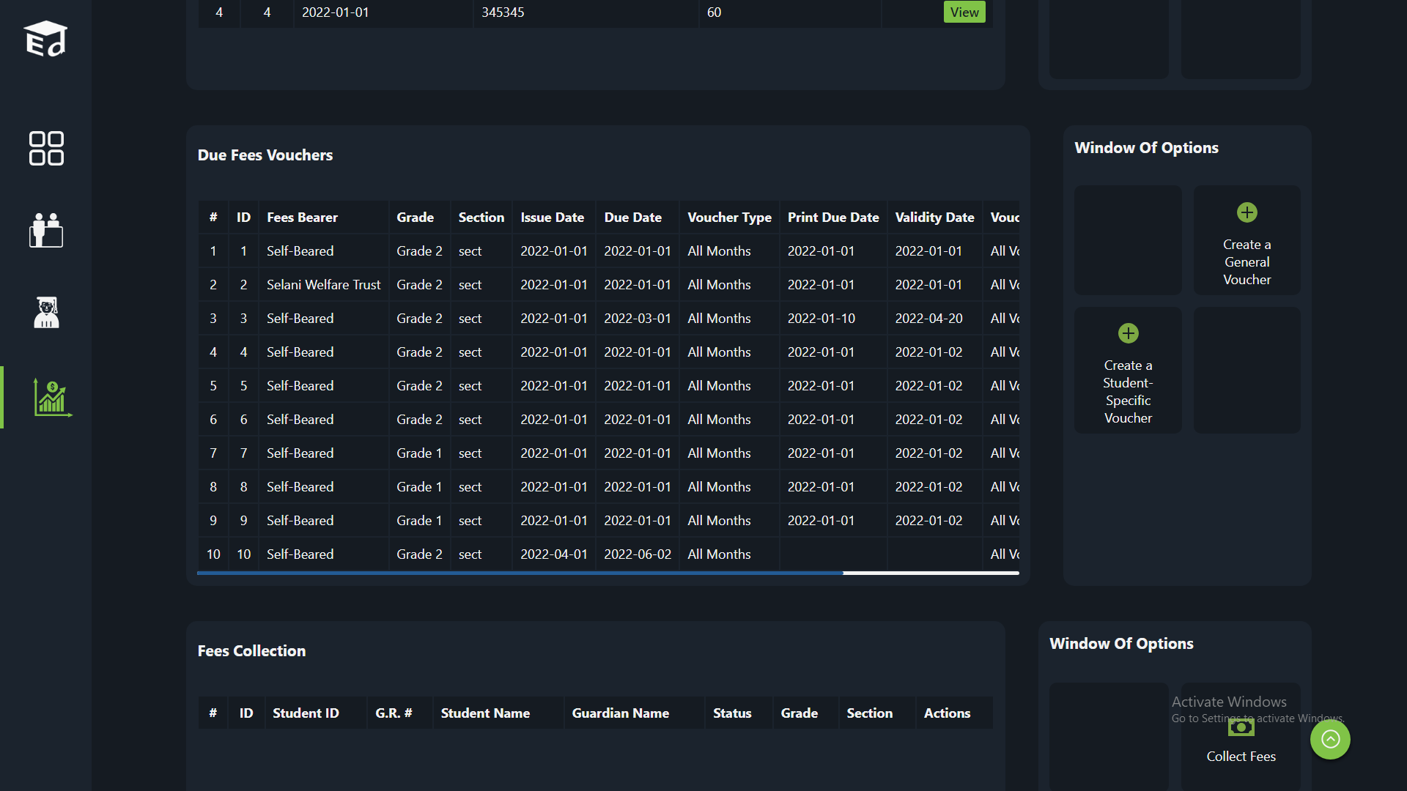Open the dashboard grid icon in sidebar
Image resolution: width=1407 pixels, height=791 pixels.
[46, 149]
